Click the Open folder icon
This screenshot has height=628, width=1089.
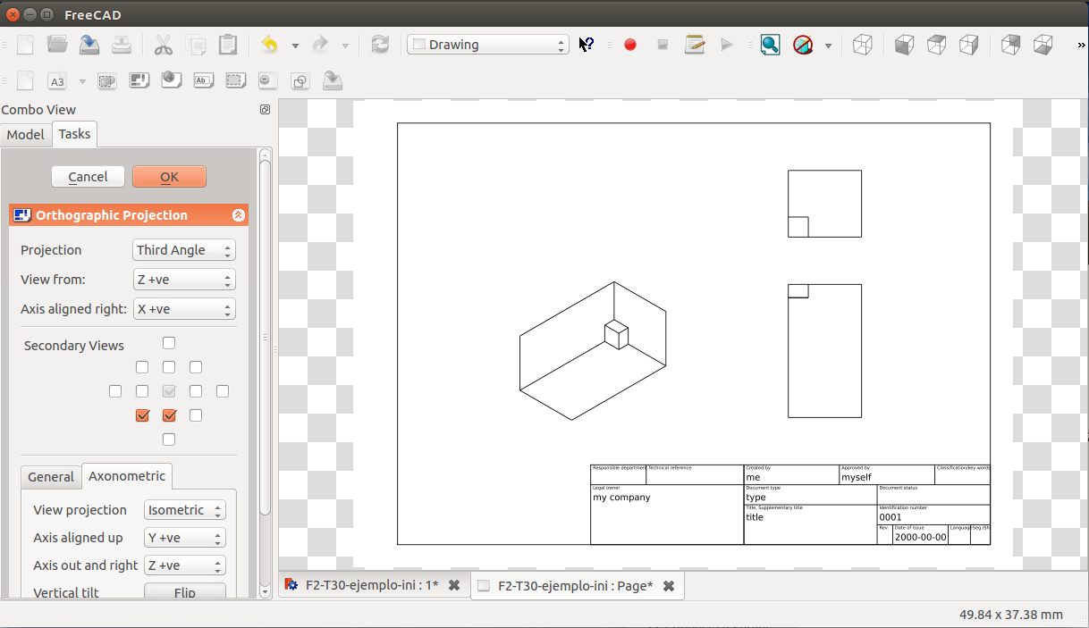point(57,45)
